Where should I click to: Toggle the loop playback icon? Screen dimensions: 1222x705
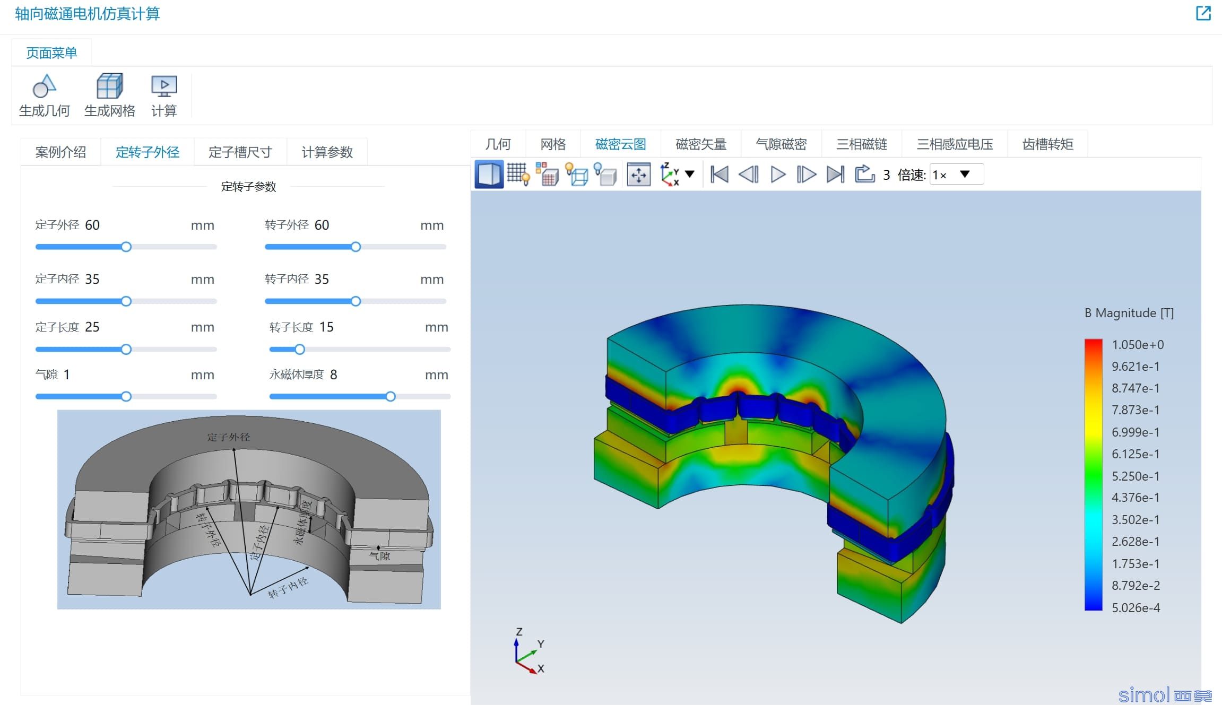pyautogui.click(x=865, y=174)
